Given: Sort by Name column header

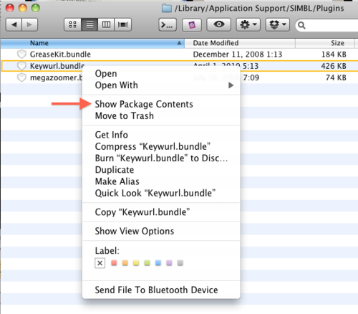Looking at the screenshot, I should click(x=92, y=43).
